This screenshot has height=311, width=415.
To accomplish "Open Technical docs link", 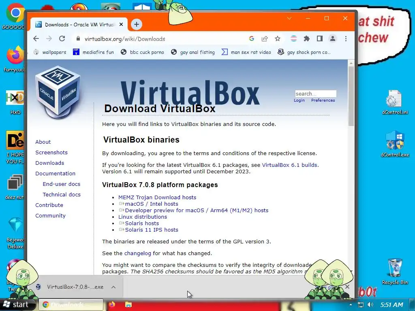I will click(x=62, y=194).
